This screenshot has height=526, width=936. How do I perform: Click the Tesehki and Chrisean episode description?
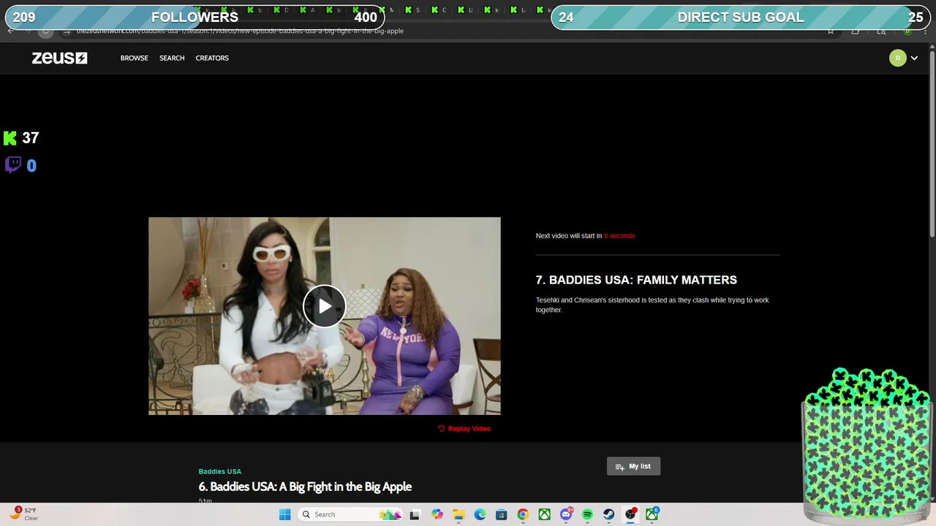[652, 305]
